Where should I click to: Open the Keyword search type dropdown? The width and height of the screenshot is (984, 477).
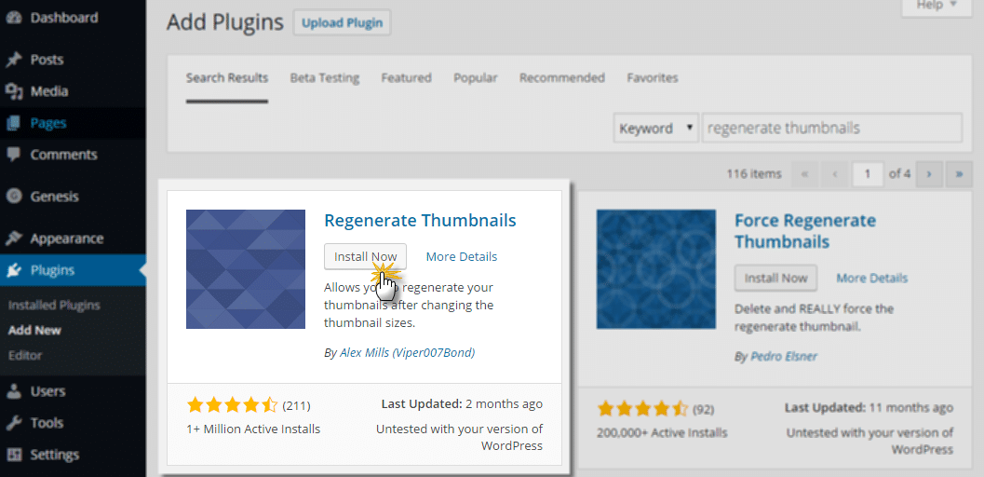pos(655,128)
